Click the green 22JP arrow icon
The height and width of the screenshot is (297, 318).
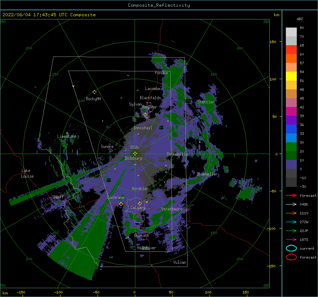291,231
